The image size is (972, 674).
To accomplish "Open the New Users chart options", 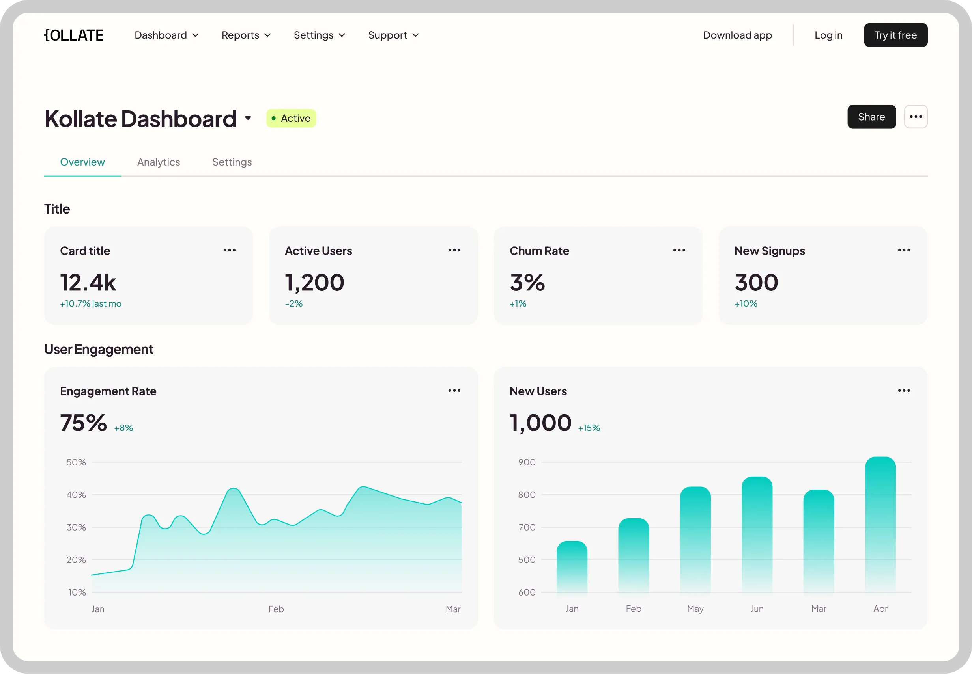I will [x=904, y=391].
